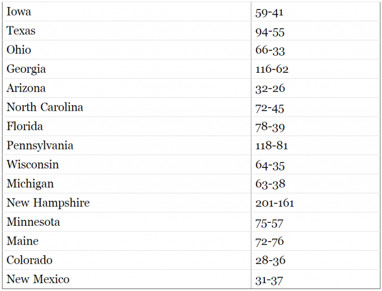This screenshot has height=291, width=382.
Task: Select the 118-81 Pennsylvania value
Action: pyautogui.click(x=272, y=146)
